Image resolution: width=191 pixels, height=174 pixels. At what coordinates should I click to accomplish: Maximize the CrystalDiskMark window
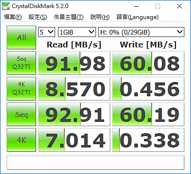tap(158, 6)
